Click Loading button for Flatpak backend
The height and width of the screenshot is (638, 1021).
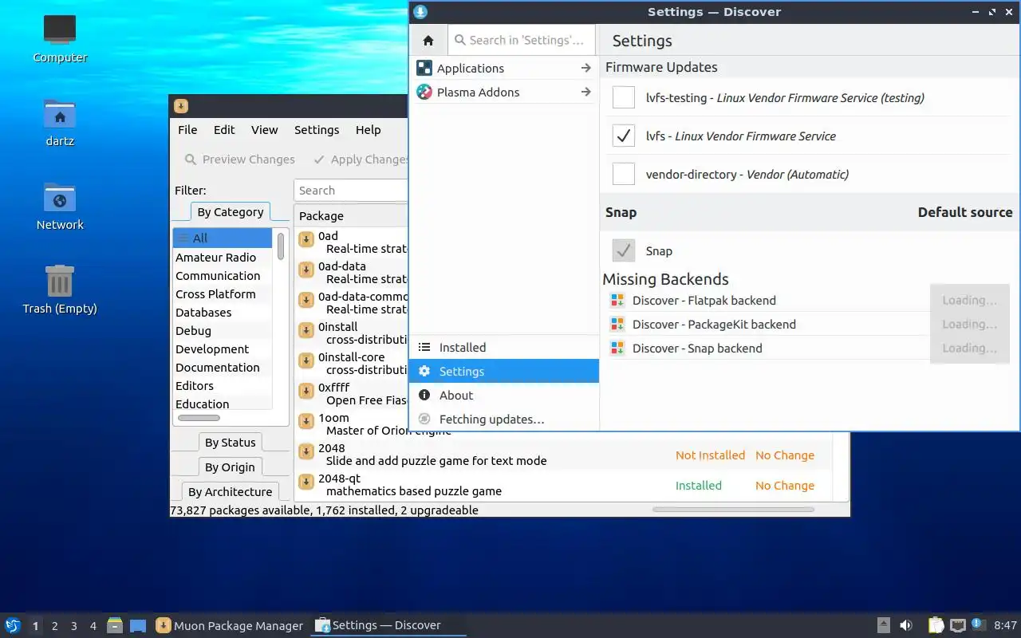pos(969,301)
